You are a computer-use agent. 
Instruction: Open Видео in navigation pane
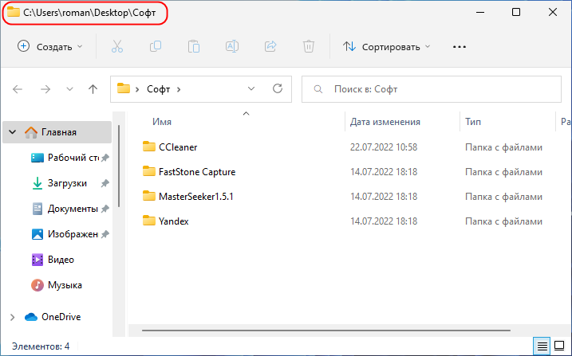pos(53,260)
